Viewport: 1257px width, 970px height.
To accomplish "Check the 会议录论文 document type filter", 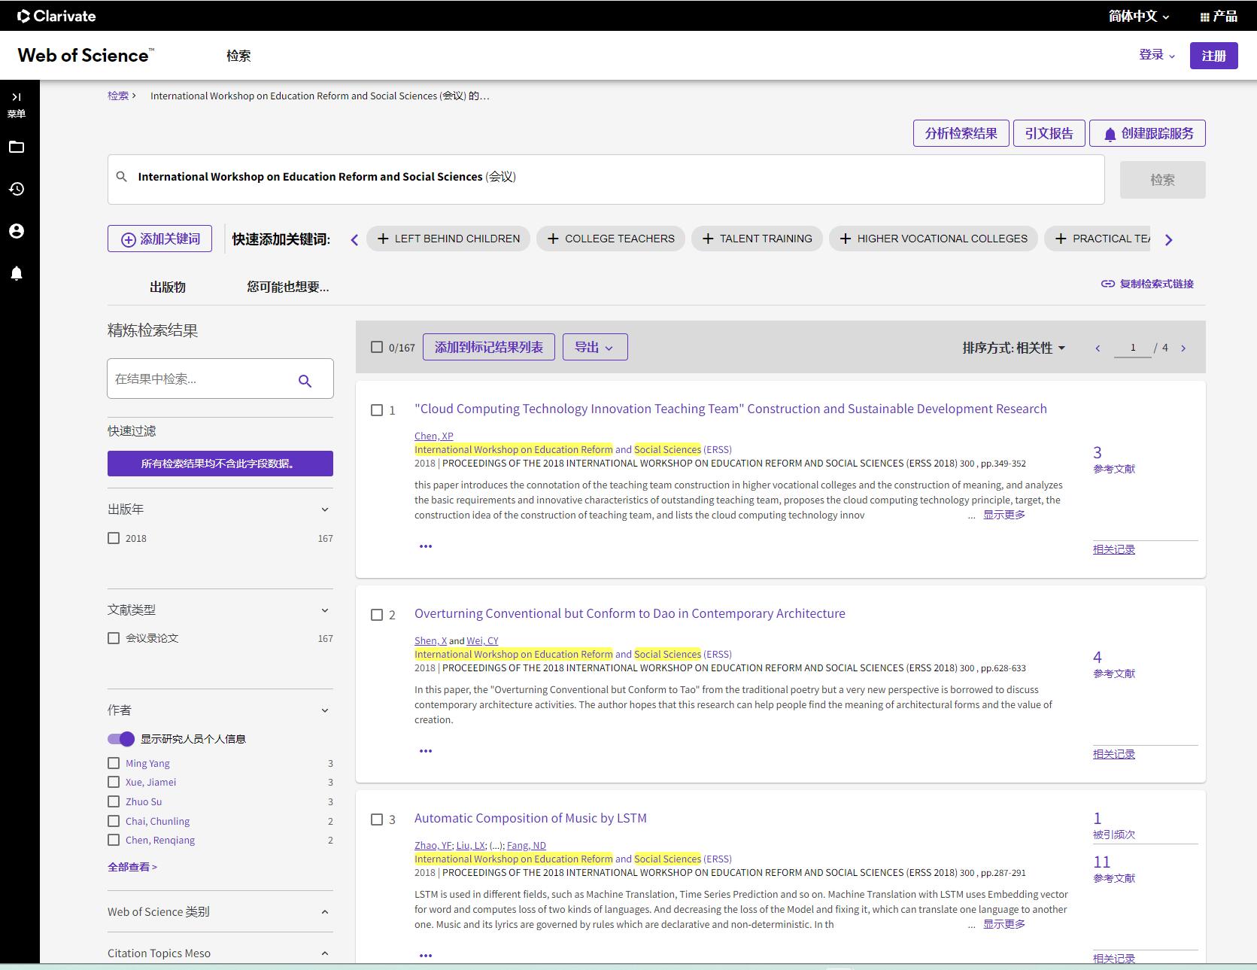I will 114,638.
